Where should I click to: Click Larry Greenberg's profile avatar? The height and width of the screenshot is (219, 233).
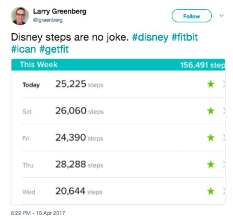20,16
